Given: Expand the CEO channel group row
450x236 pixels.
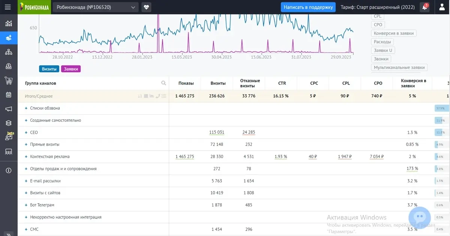Looking at the screenshot, I should 26,133.
